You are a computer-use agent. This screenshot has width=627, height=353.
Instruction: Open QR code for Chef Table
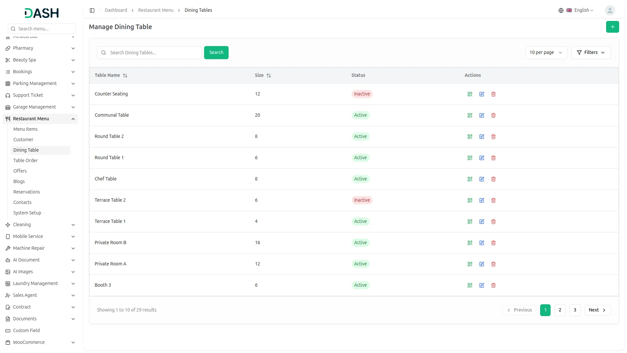click(x=470, y=179)
